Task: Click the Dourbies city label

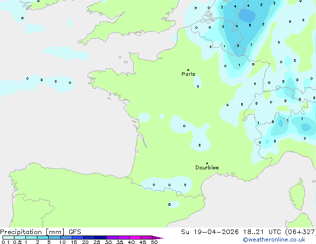Action: (x=207, y=167)
